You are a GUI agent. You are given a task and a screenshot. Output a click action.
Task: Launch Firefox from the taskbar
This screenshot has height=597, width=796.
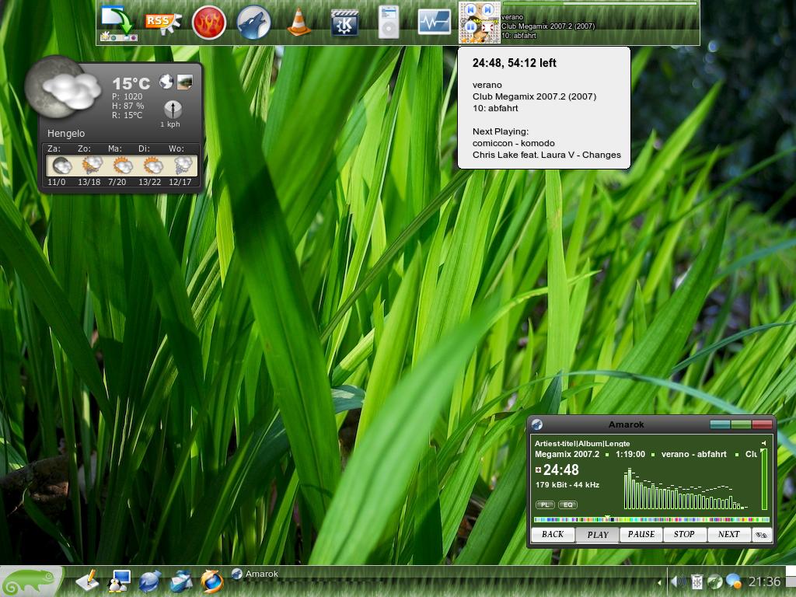[212, 581]
